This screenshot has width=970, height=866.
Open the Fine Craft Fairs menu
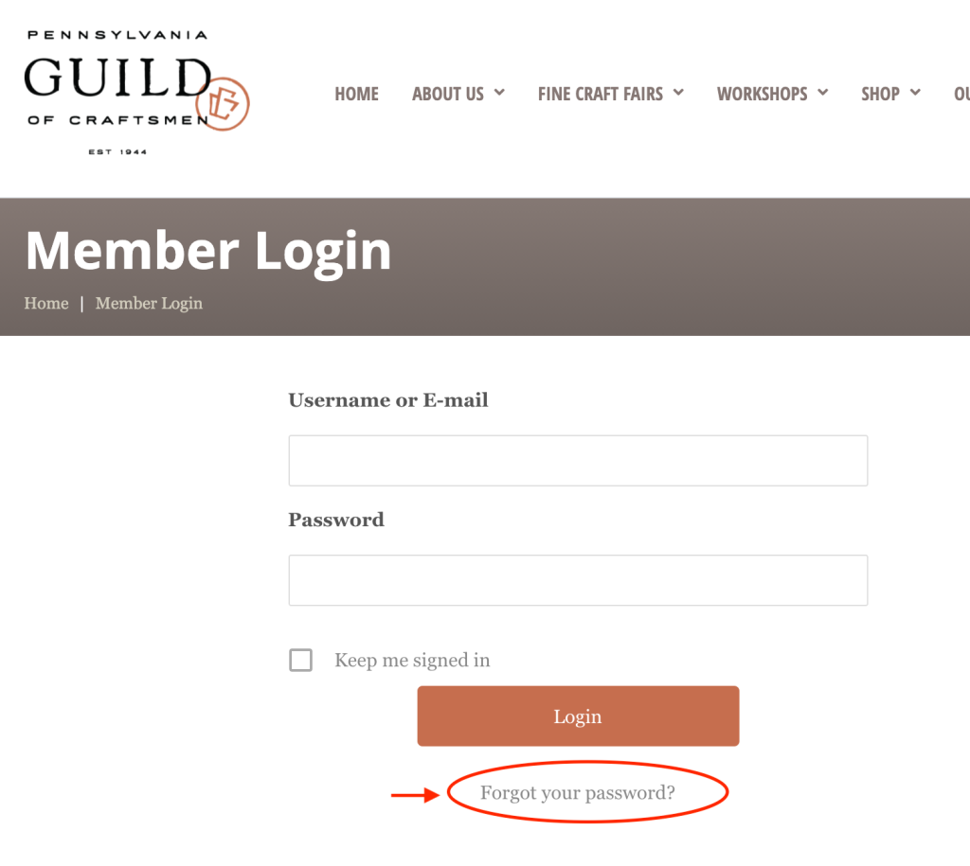pyautogui.click(x=600, y=94)
